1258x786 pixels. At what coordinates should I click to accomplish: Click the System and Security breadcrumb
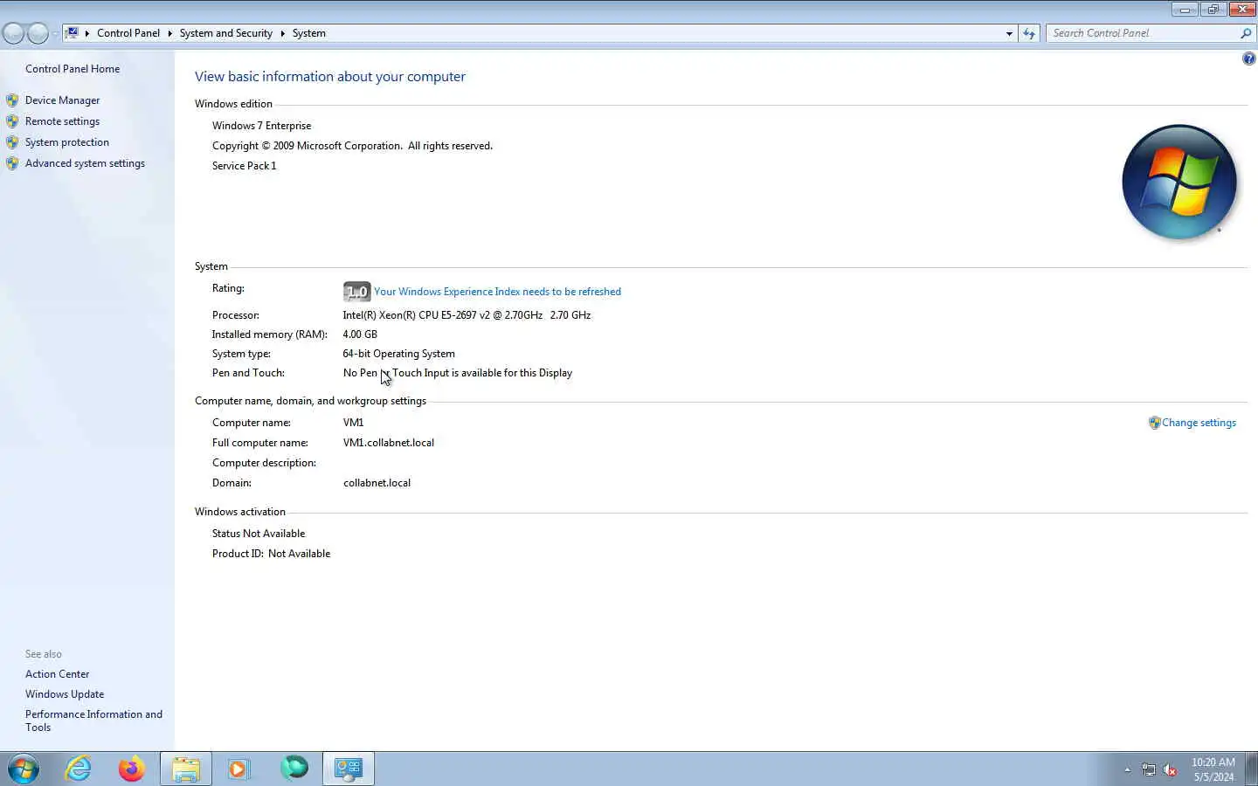coord(225,33)
